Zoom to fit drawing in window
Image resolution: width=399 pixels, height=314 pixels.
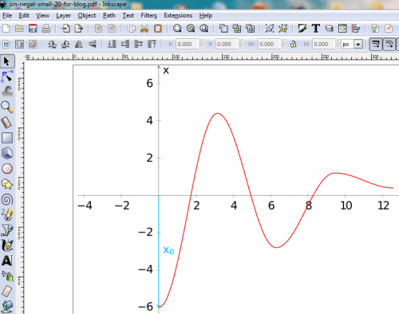[x=191, y=29]
